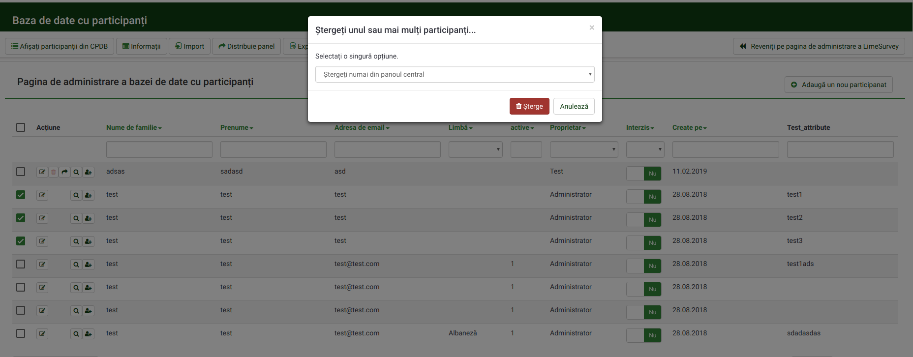This screenshot has width=913, height=357.
Task: Toggle the Interzis switch for test1ads
Action: pos(643,266)
